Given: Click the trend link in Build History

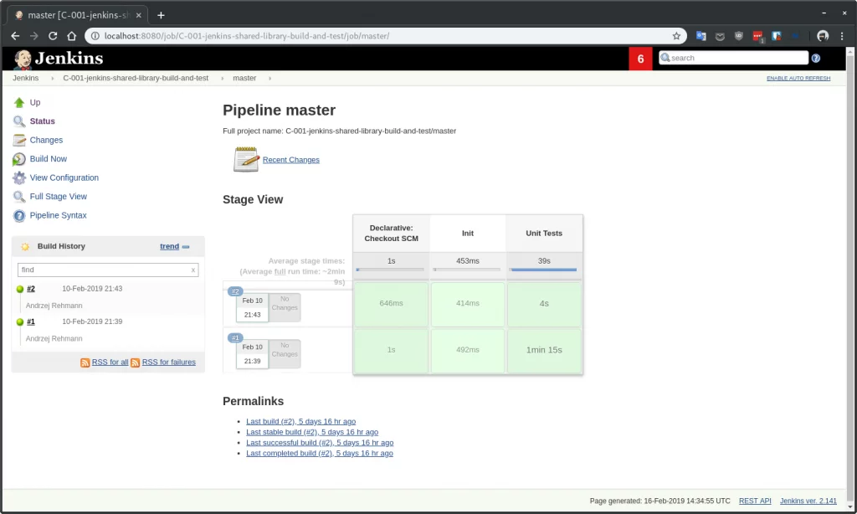Looking at the screenshot, I should coord(169,247).
